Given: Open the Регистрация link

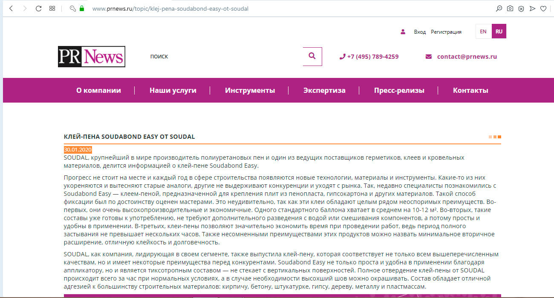Looking at the screenshot, I should tap(446, 32).
